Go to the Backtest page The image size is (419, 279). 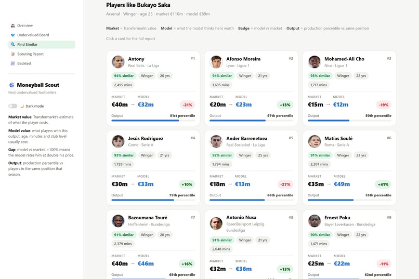click(42, 63)
